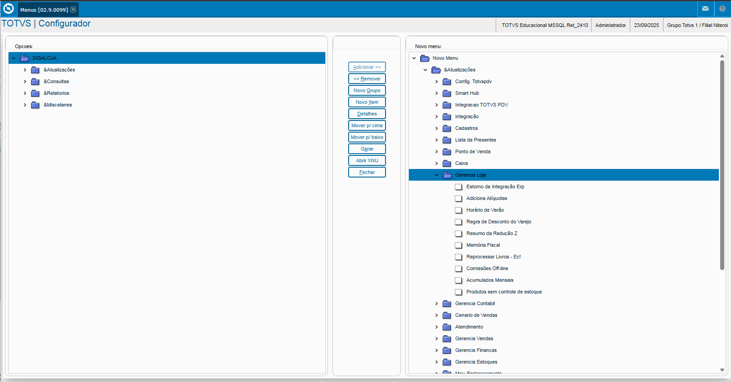The width and height of the screenshot is (731, 382).
Task: Check the Comissões Off-line box
Action: click(x=458, y=269)
